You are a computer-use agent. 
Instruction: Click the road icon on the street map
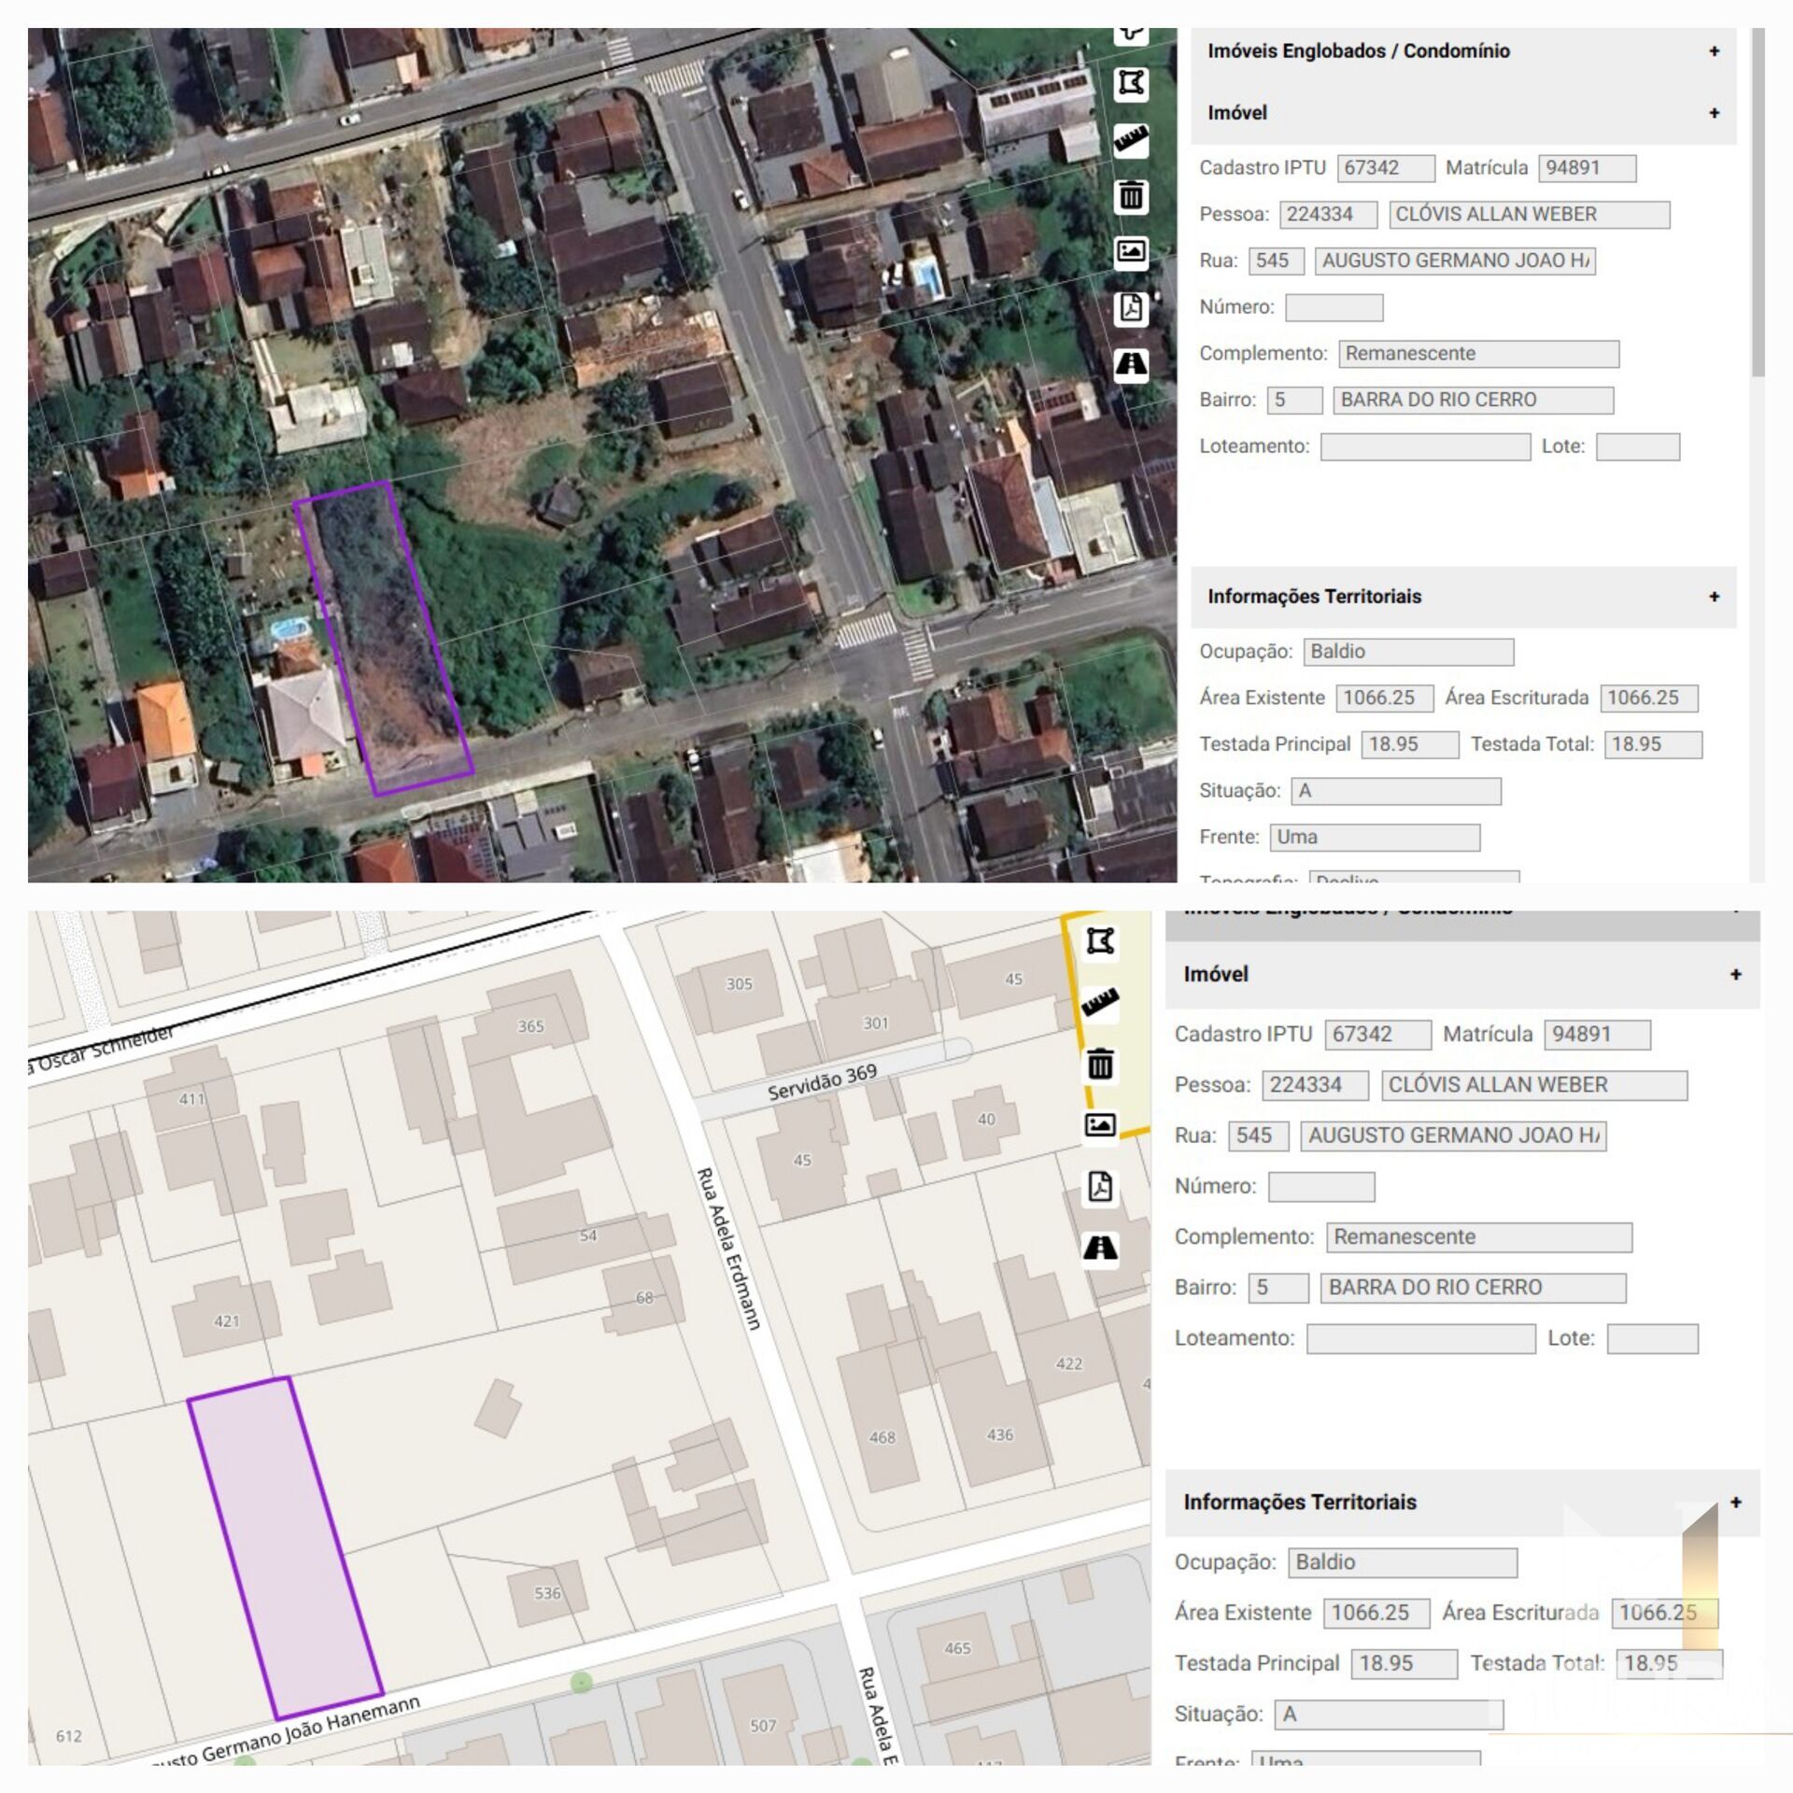[x=1100, y=1248]
